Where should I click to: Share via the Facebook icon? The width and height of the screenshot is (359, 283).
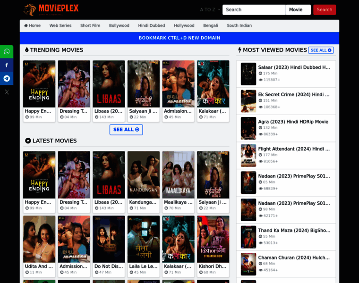coord(7,65)
